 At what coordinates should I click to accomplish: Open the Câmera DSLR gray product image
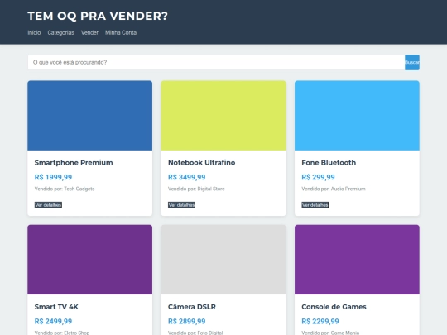[x=223, y=260]
